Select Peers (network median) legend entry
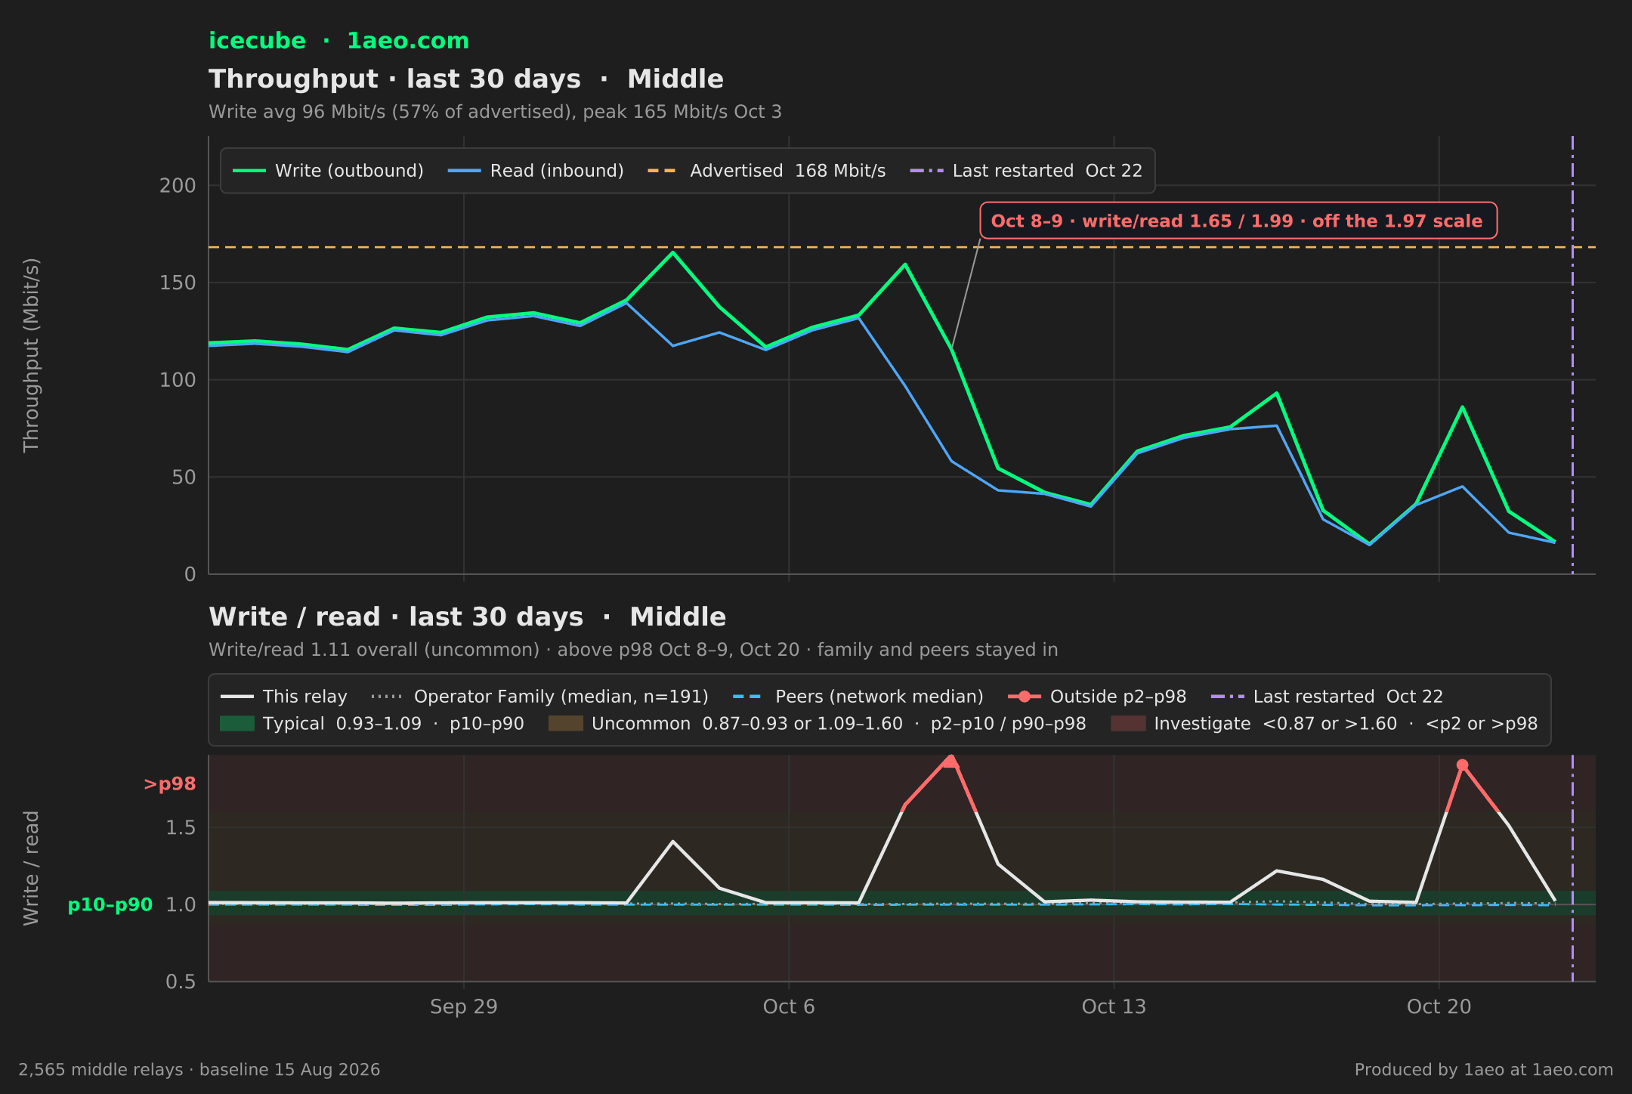The image size is (1632, 1094). [858, 697]
